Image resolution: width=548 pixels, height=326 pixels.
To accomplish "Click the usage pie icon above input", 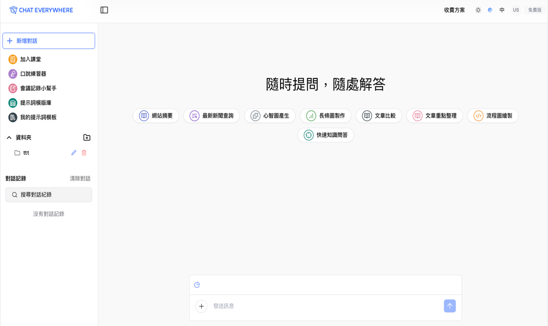I will [x=197, y=285].
